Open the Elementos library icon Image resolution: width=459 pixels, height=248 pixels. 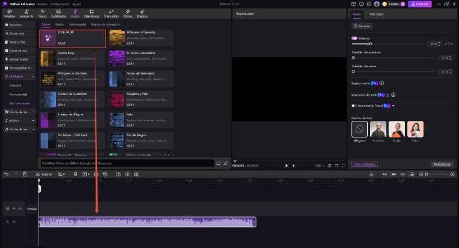click(x=92, y=13)
